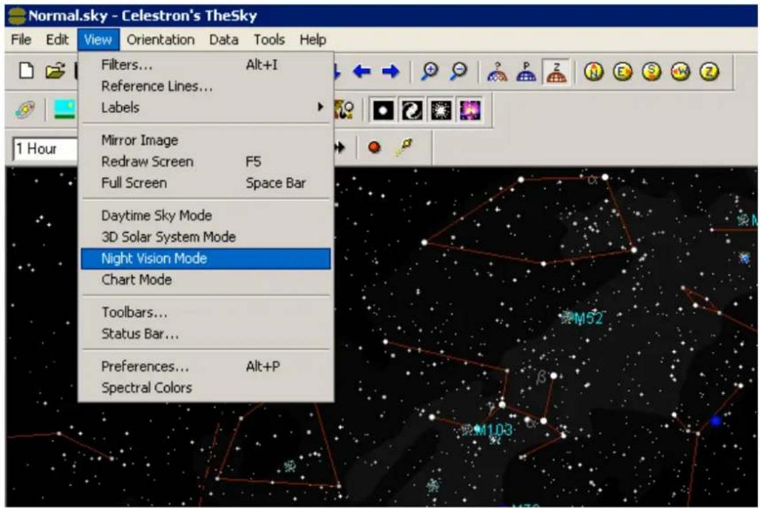Enable Night Vision Mode
This screenshot has width=760, height=508.
[206, 259]
